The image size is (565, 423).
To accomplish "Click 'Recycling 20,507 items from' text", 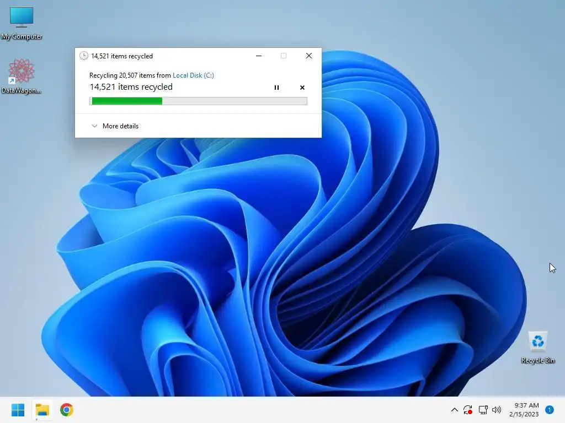I will tap(130, 75).
